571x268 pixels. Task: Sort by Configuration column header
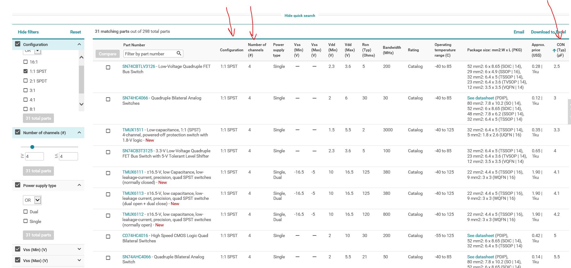pyautogui.click(x=232, y=50)
